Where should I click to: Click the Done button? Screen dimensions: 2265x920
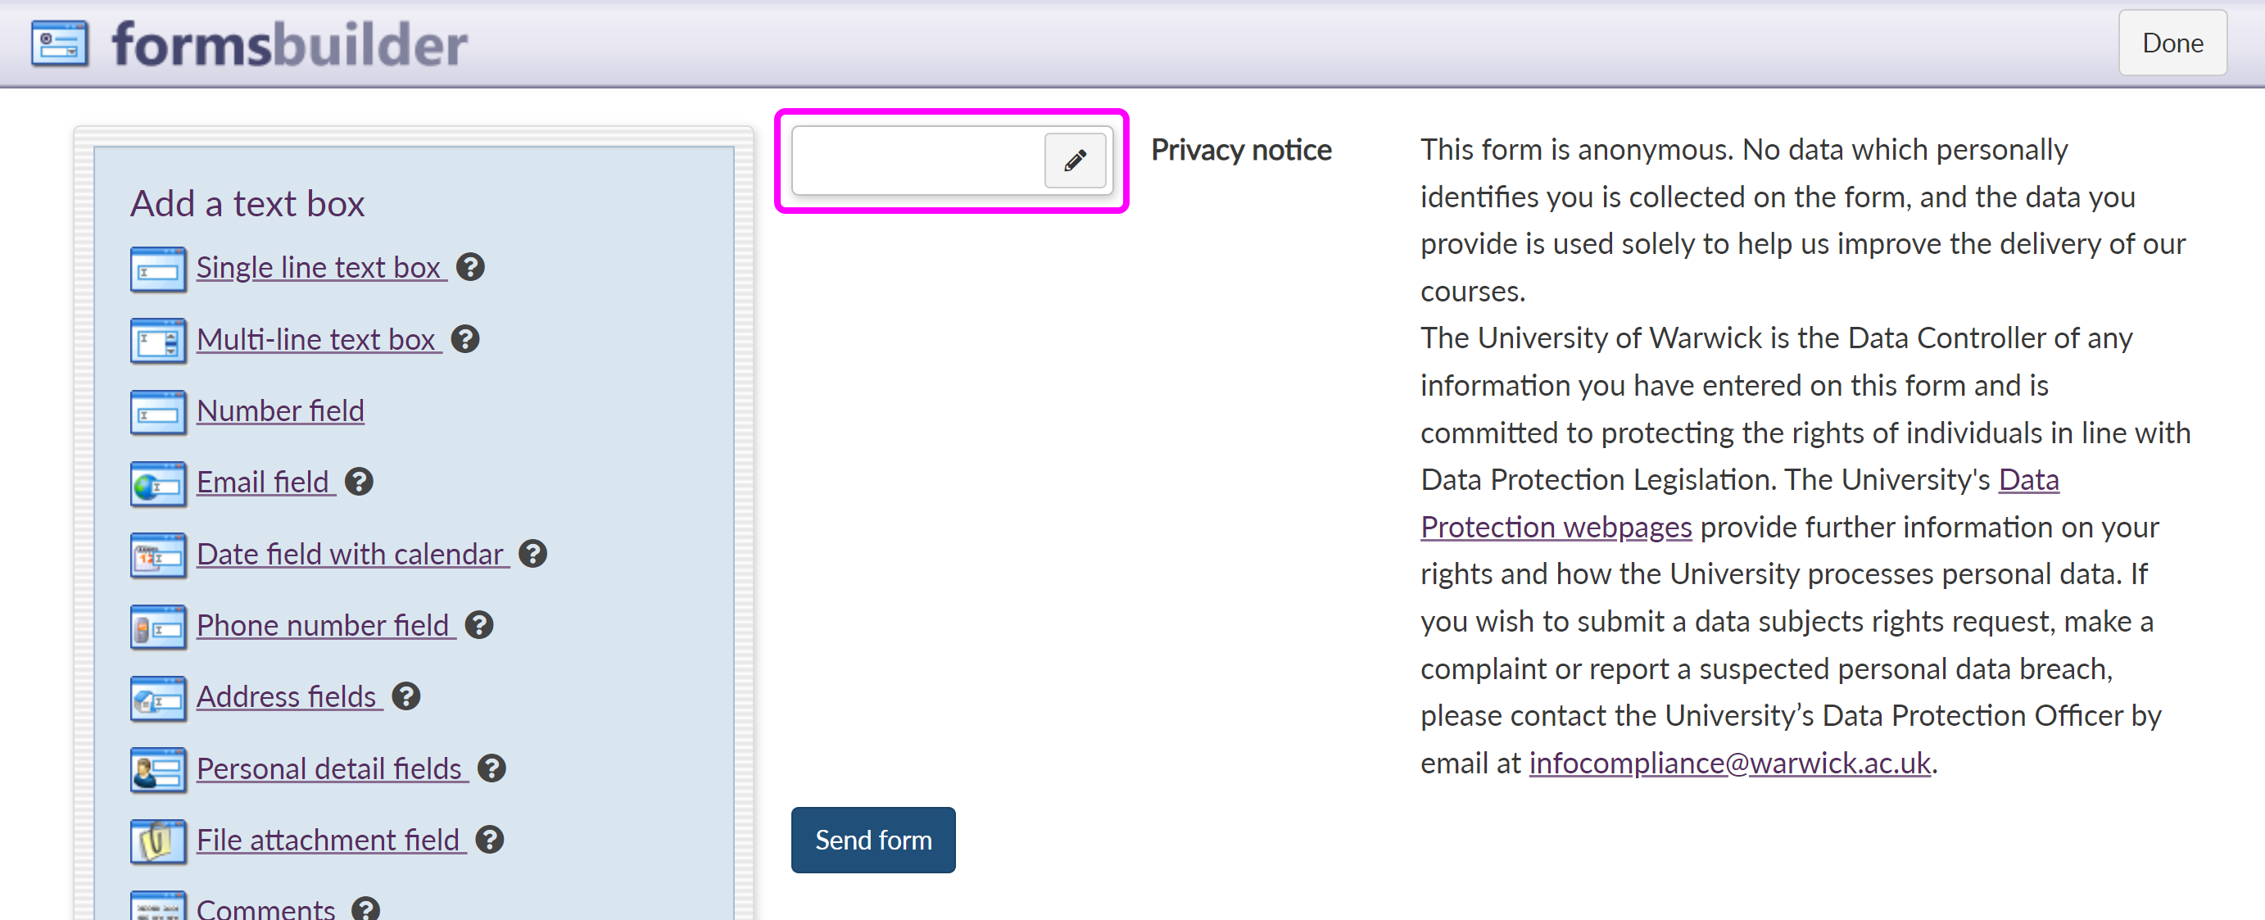(2172, 43)
